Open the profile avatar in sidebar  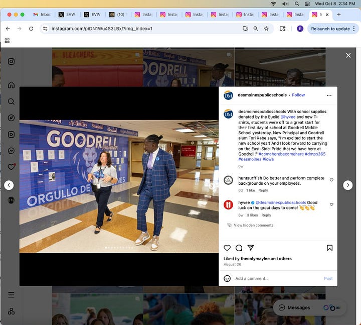tap(11, 200)
